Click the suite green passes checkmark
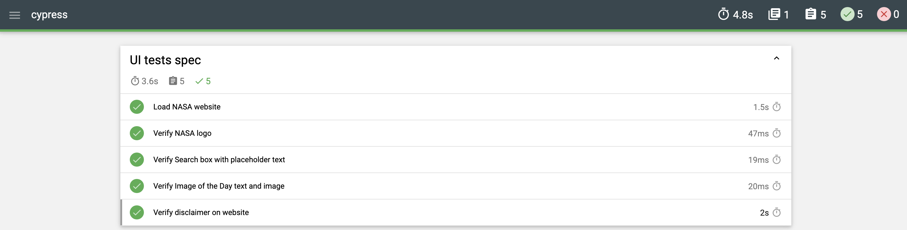Image resolution: width=907 pixels, height=230 pixels. (x=199, y=81)
